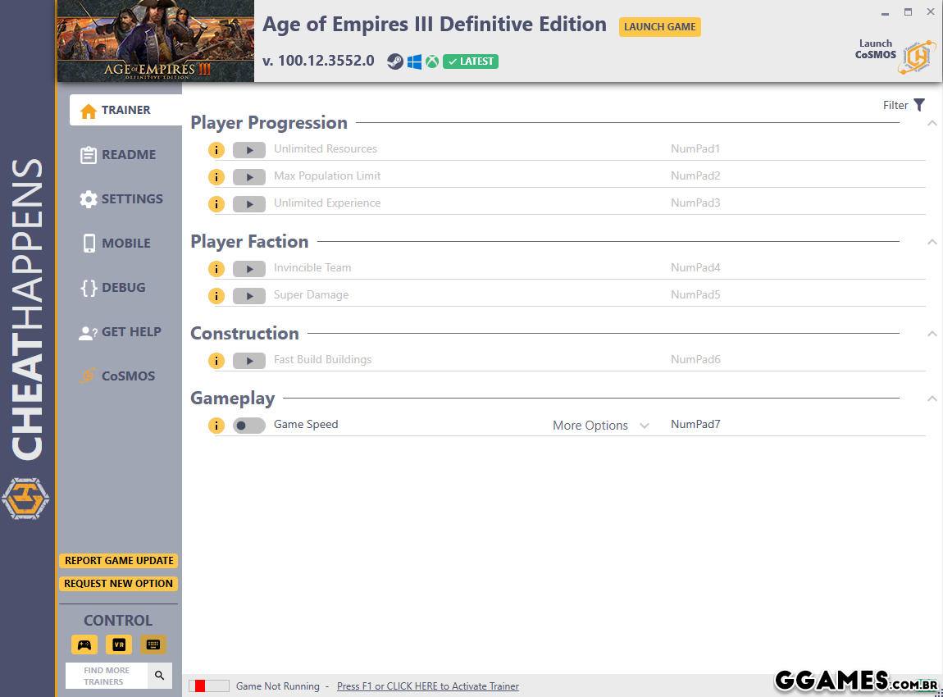The image size is (943, 697).
Task: Collapse the Construction section
Action: pos(932,334)
